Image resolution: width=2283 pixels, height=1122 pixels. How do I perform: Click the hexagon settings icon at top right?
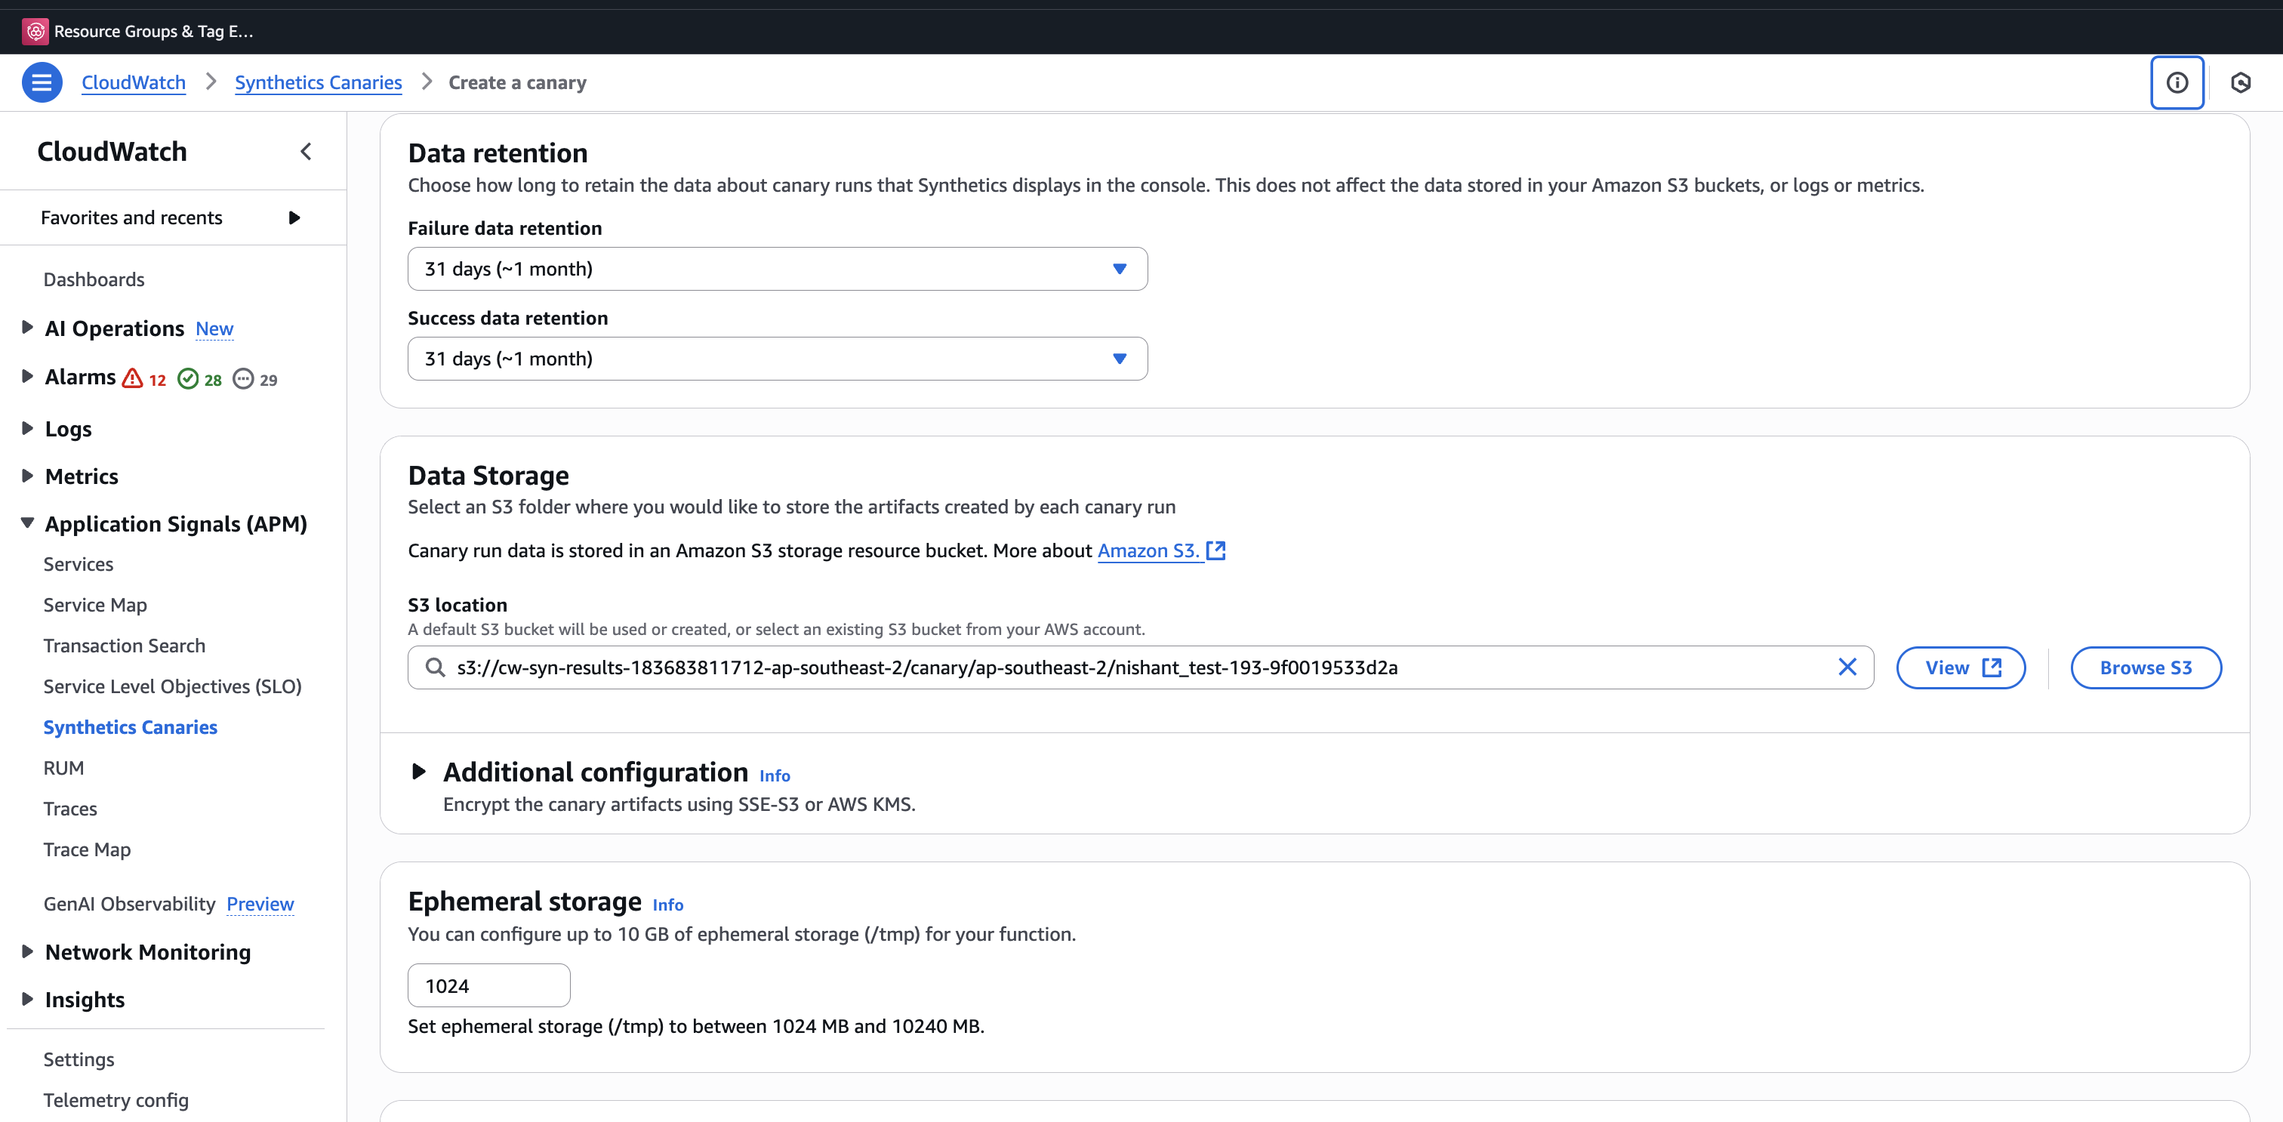(2241, 82)
